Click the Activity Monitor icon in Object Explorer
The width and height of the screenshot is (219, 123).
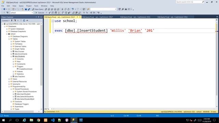pyautogui.click(x=27, y=20)
